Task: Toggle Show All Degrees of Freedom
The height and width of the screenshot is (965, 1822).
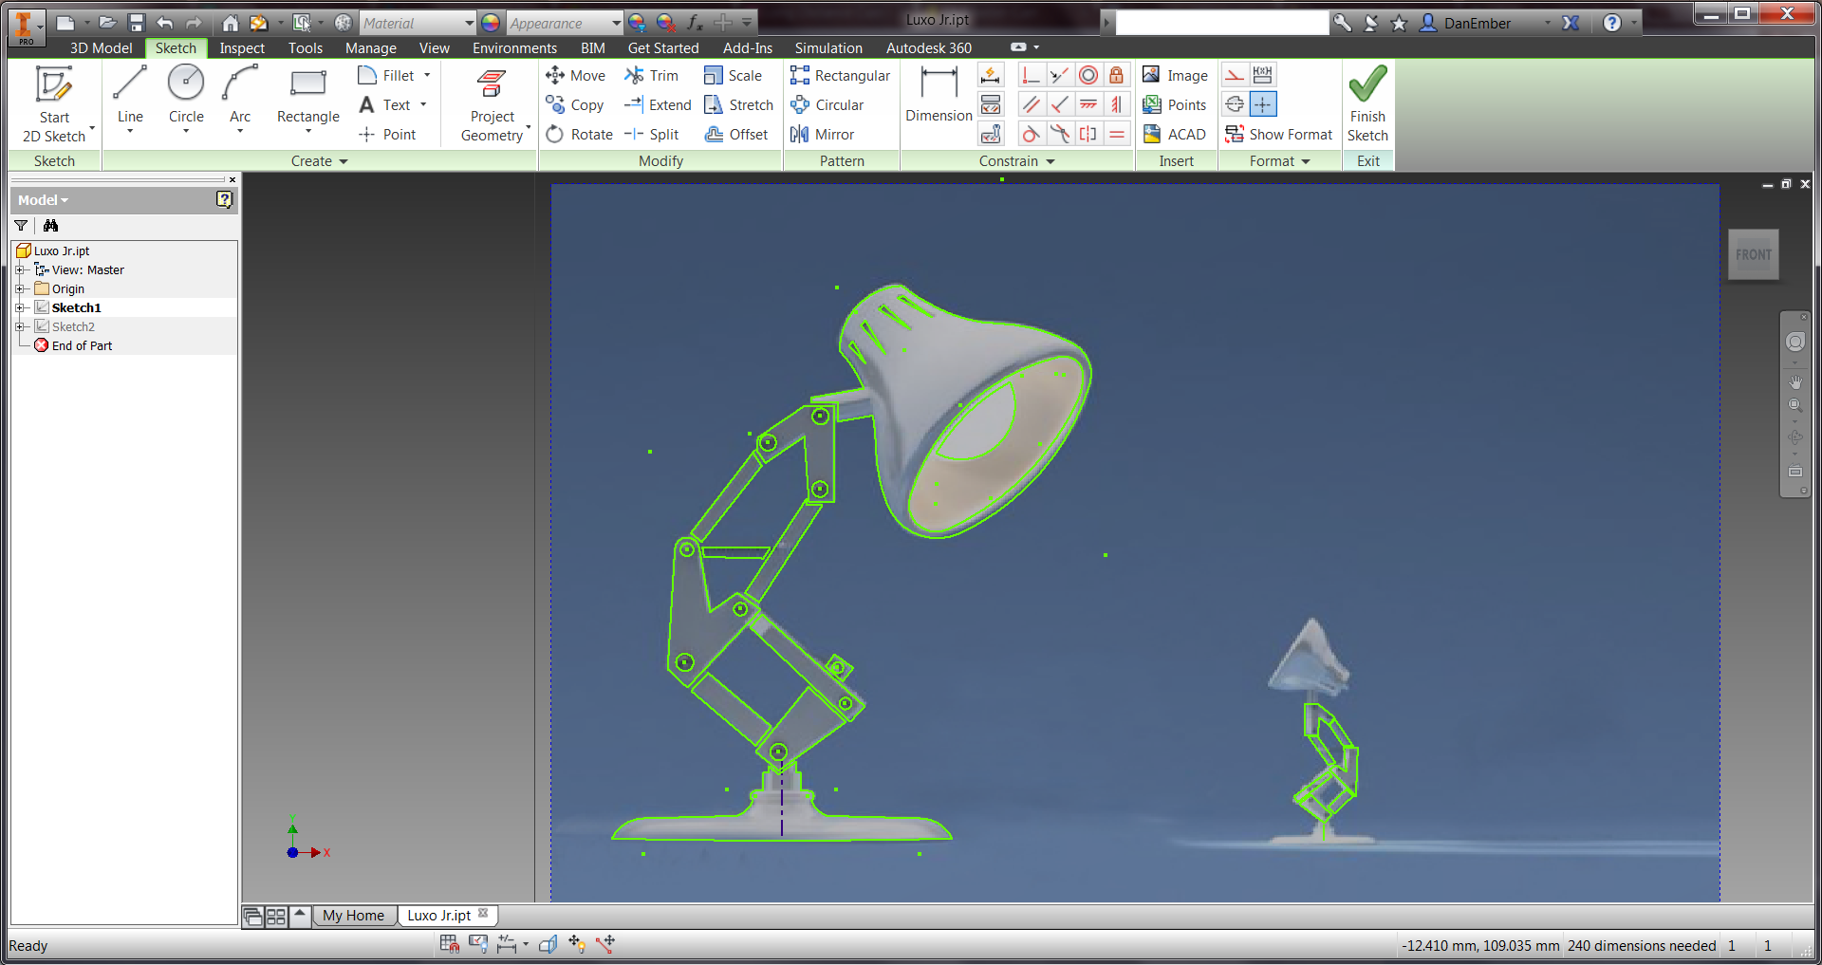Action: [576, 943]
